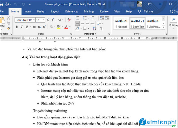
Task: Click the Undo arrow in quick access toolbar
Action: pos(16,4)
